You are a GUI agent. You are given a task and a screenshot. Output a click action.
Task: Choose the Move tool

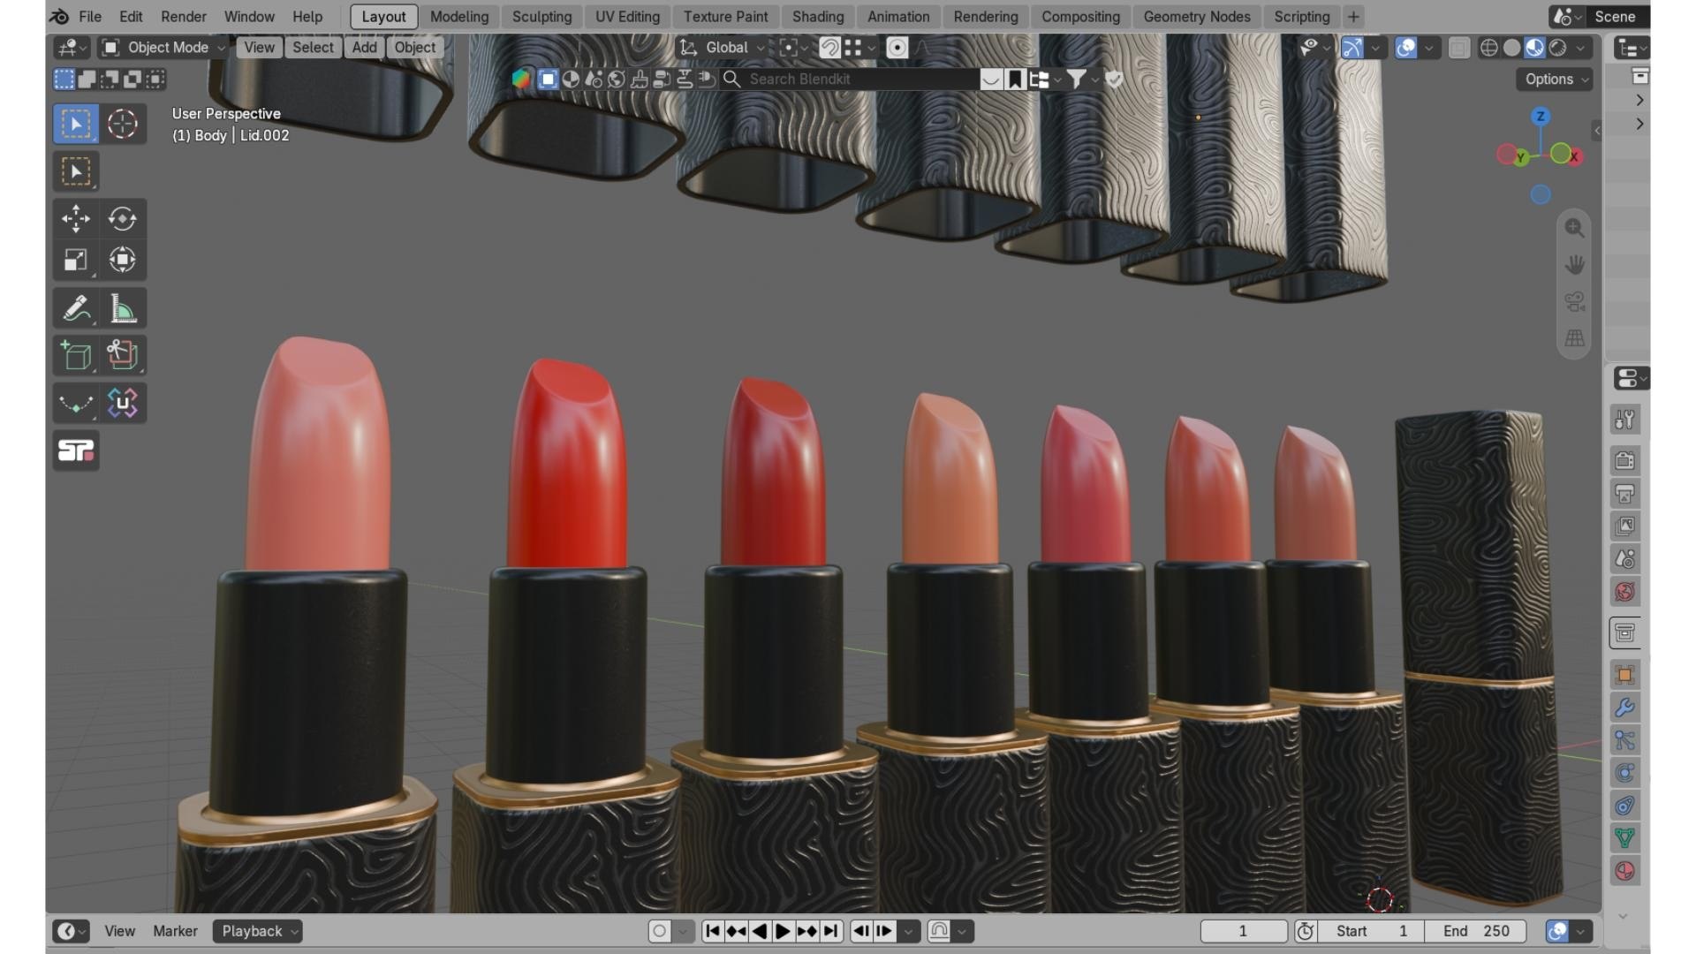[75, 218]
